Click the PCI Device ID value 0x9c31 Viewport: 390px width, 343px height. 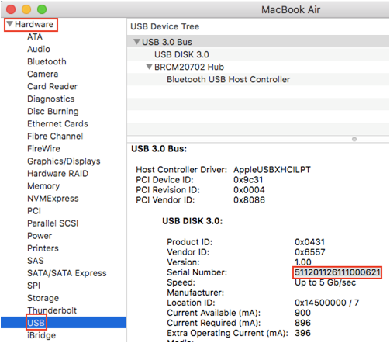tap(248, 180)
